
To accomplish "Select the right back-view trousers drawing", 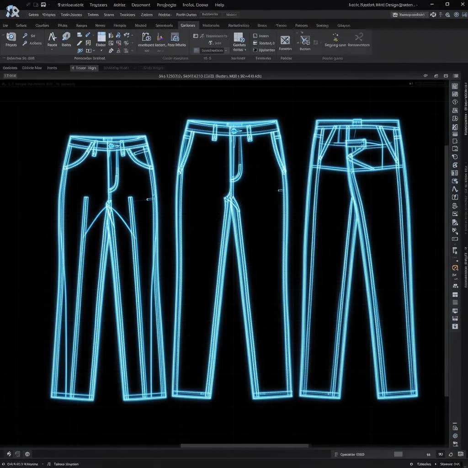I will pos(358,259).
